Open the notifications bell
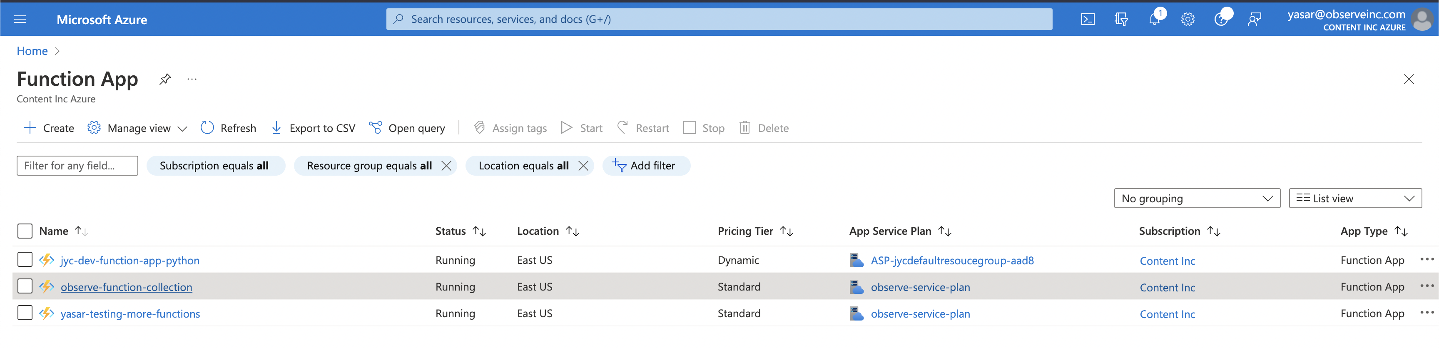1439x348 pixels. pyautogui.click(x=1154, y=20)
